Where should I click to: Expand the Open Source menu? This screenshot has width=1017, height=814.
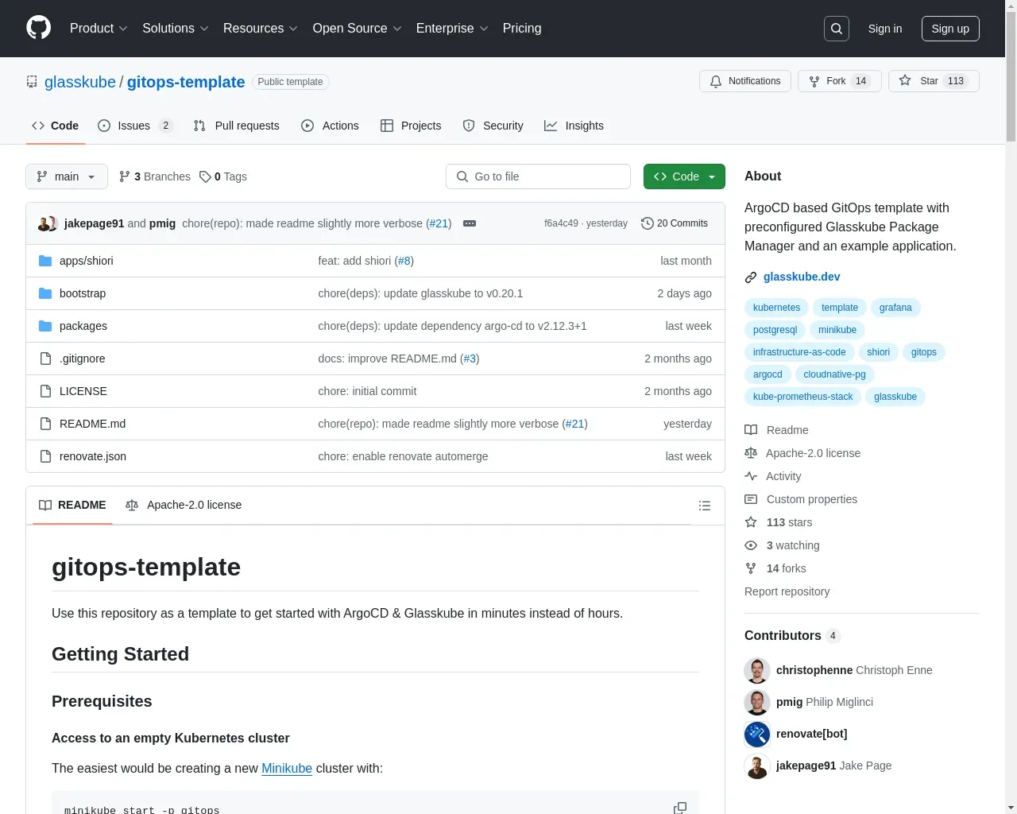358,29
